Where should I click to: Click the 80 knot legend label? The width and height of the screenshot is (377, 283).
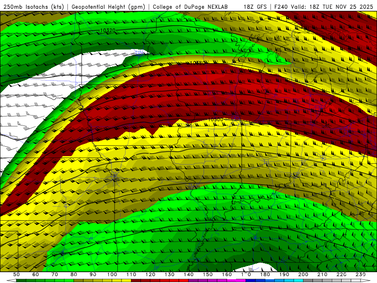click(x=74, y=275)
